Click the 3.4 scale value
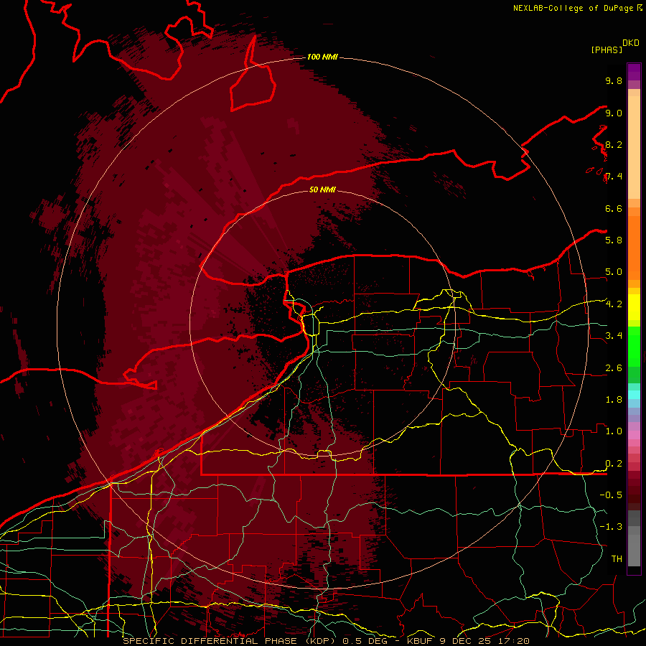Screen dimensions: 646x646 [614, 336]
